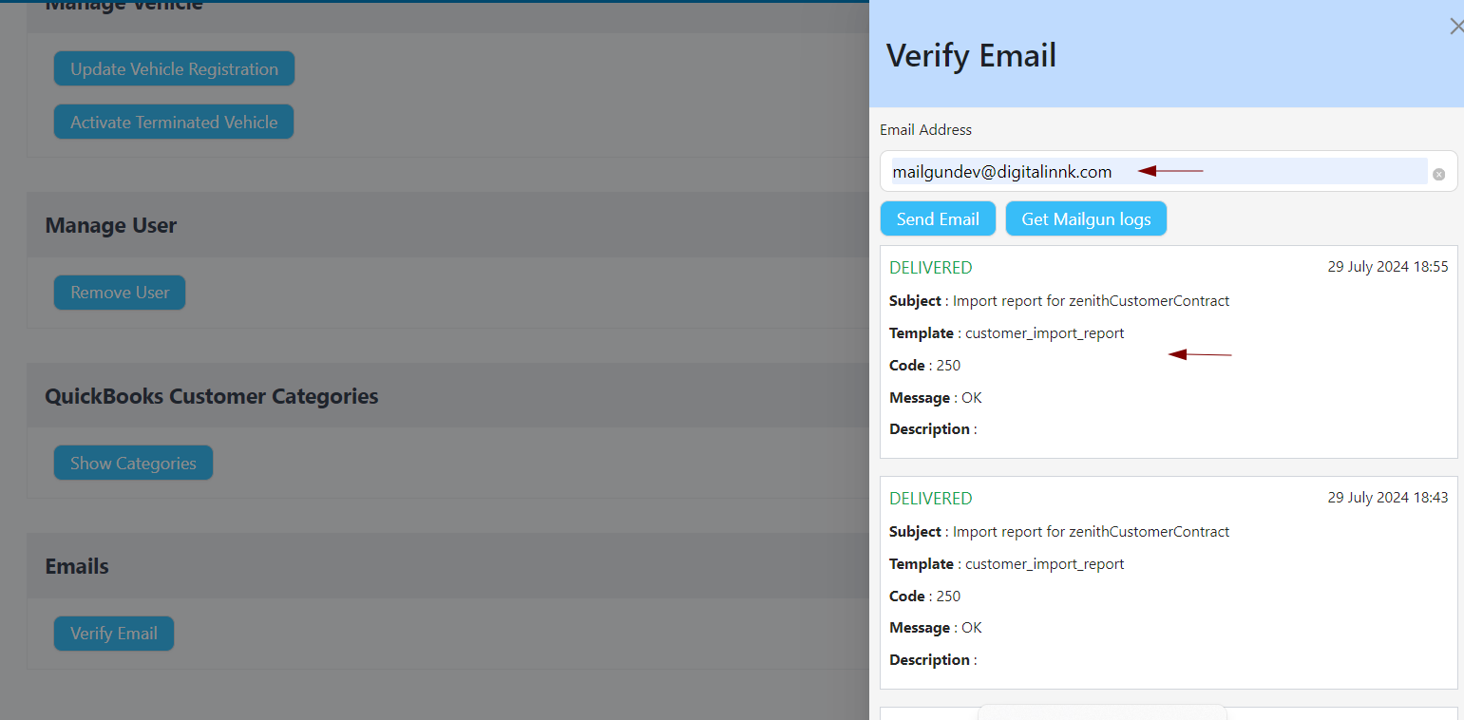
Task: Click DELIVERED status of the 18:43 log
Action: coord(930,499)
